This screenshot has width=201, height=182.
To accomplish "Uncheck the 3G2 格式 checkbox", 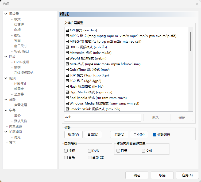I will 67,81.
